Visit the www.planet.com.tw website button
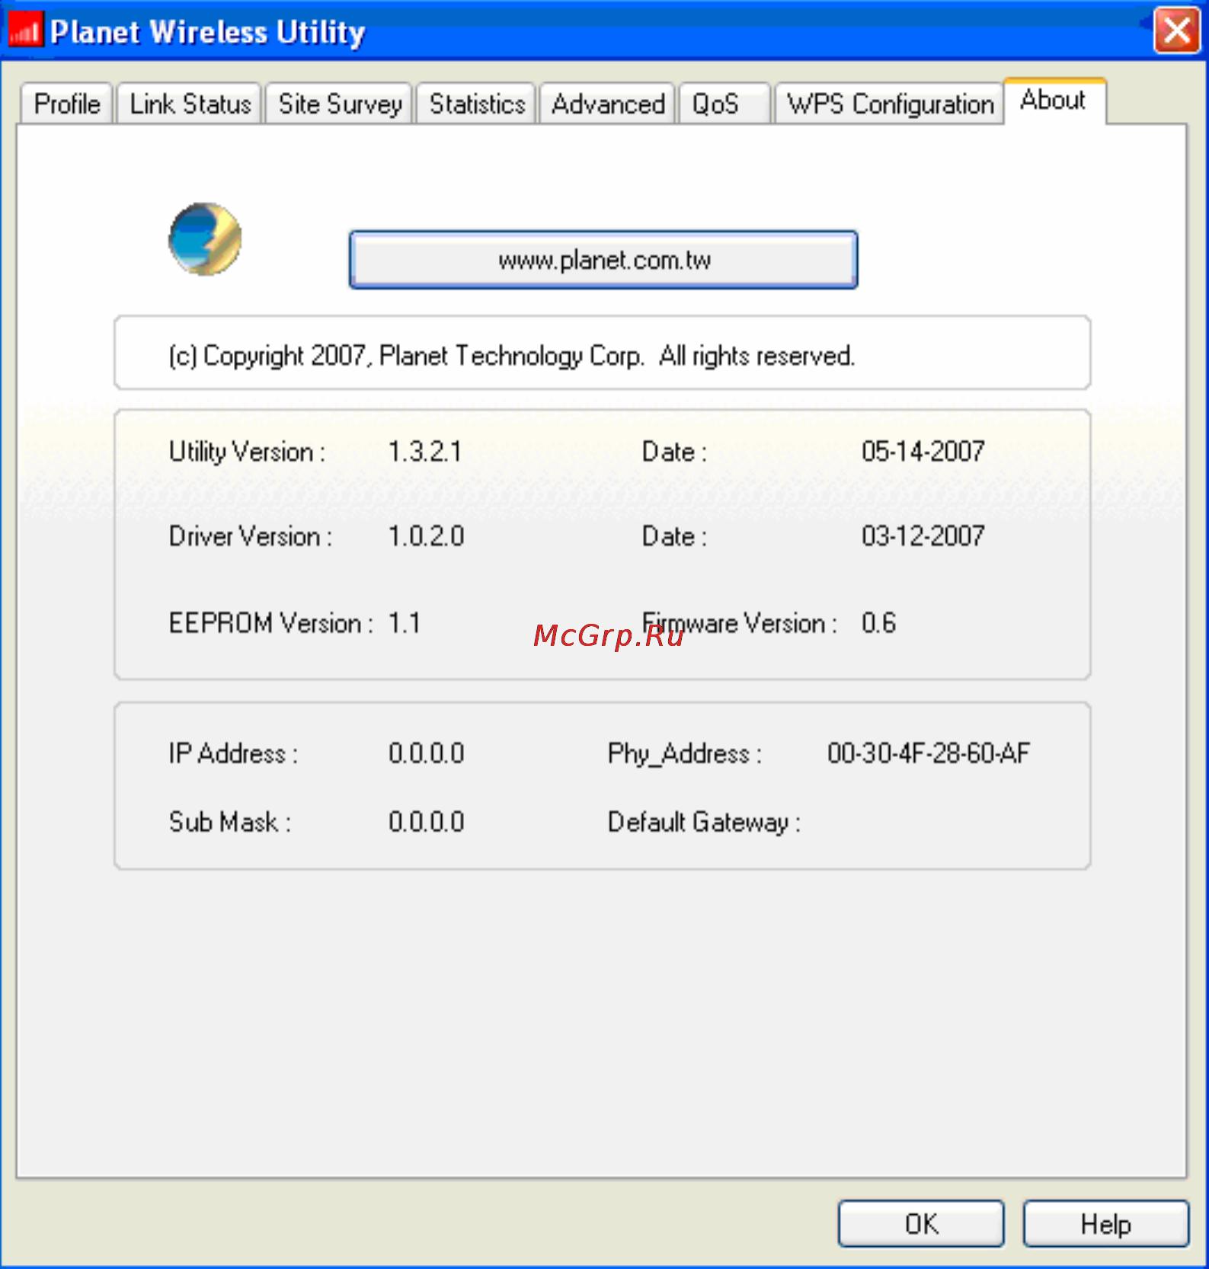This screenshot has height=1269, width=1209. 603,260
